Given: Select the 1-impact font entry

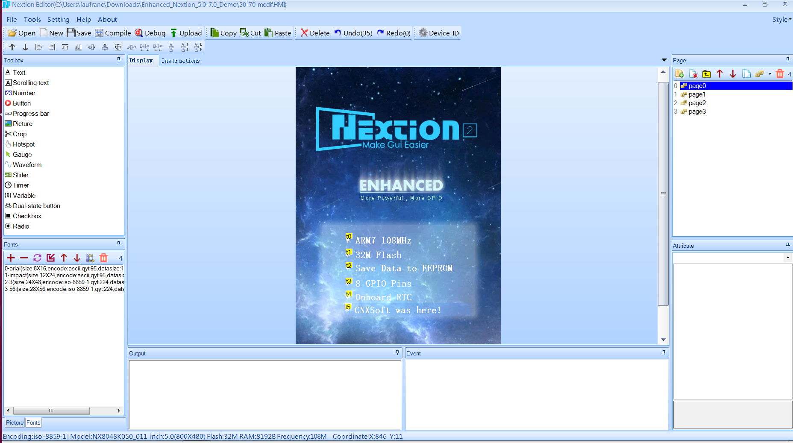Looking at the screenshot, I should click(x=64, y=276).
